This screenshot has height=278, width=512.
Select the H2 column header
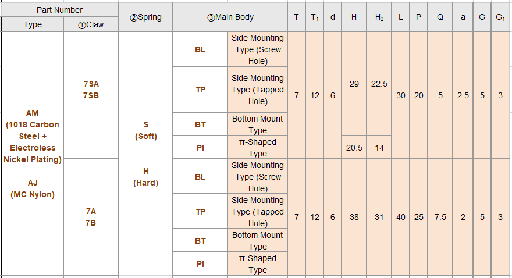pyautogui.click(x=379, y=17)
